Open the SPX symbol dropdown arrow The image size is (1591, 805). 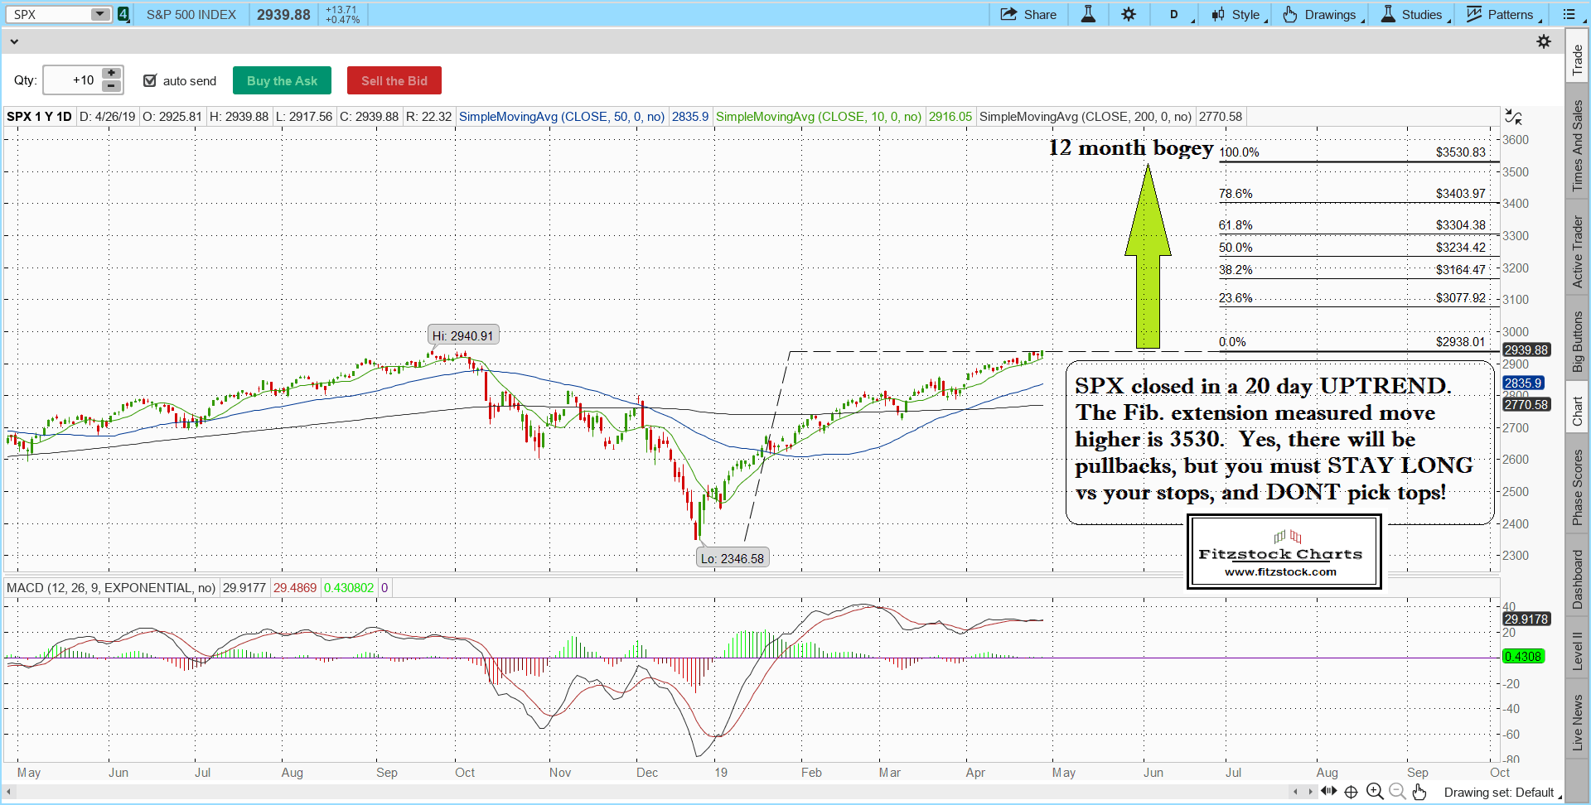[99, 14]
